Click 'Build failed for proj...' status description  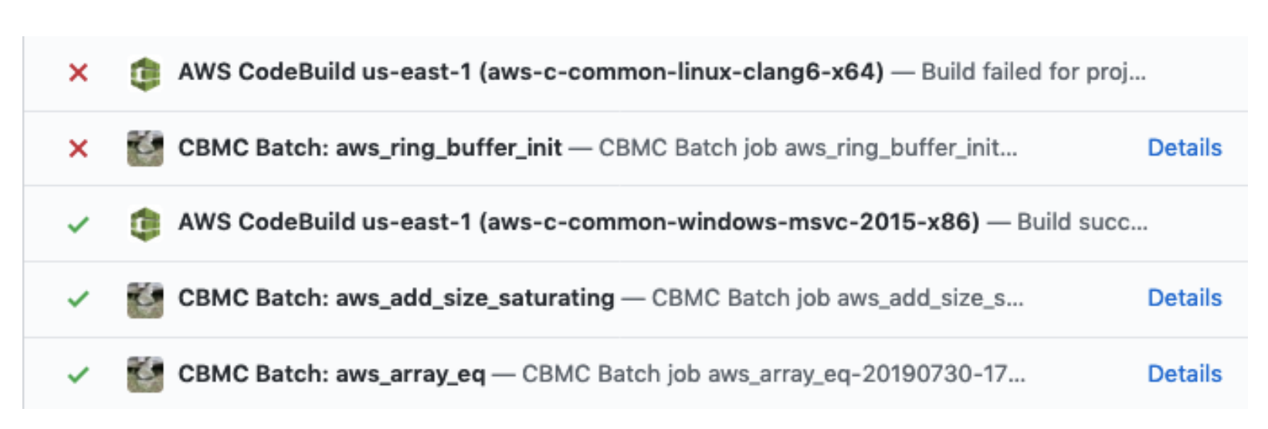click(1033, 72)
